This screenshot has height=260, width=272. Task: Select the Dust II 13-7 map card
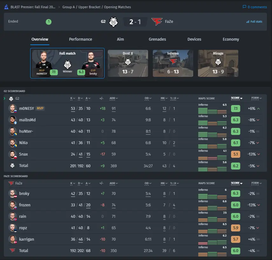(128, 63)
